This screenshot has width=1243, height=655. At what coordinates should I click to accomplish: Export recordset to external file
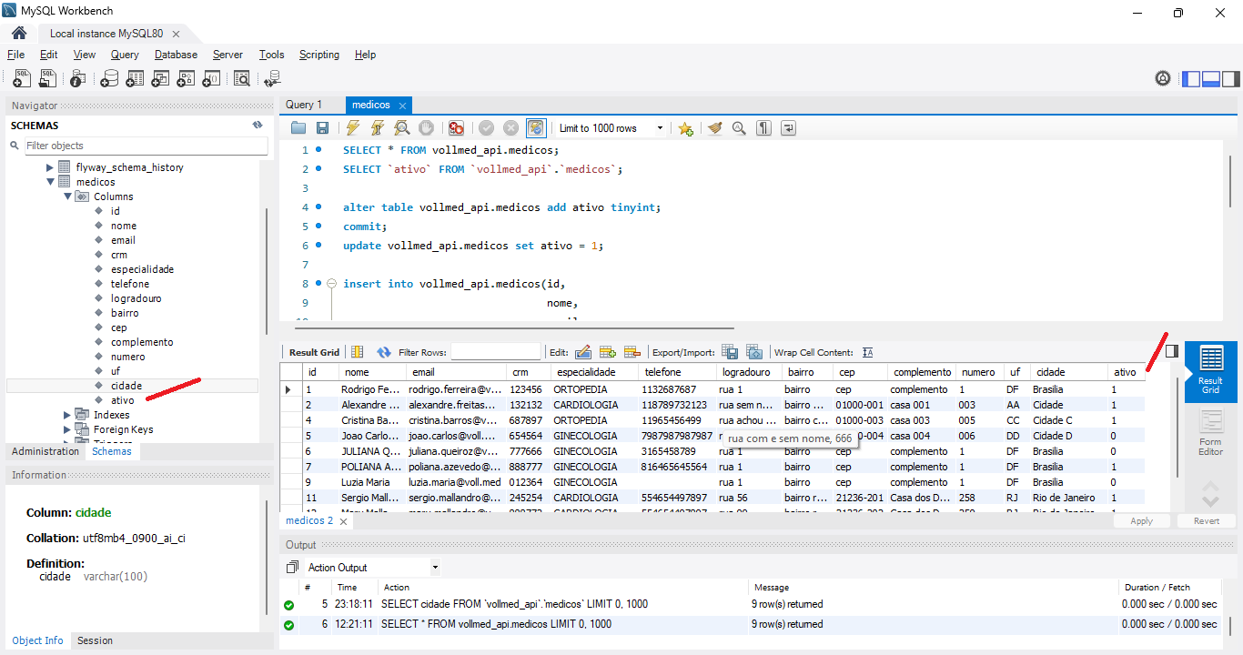(x=730, y=352)
